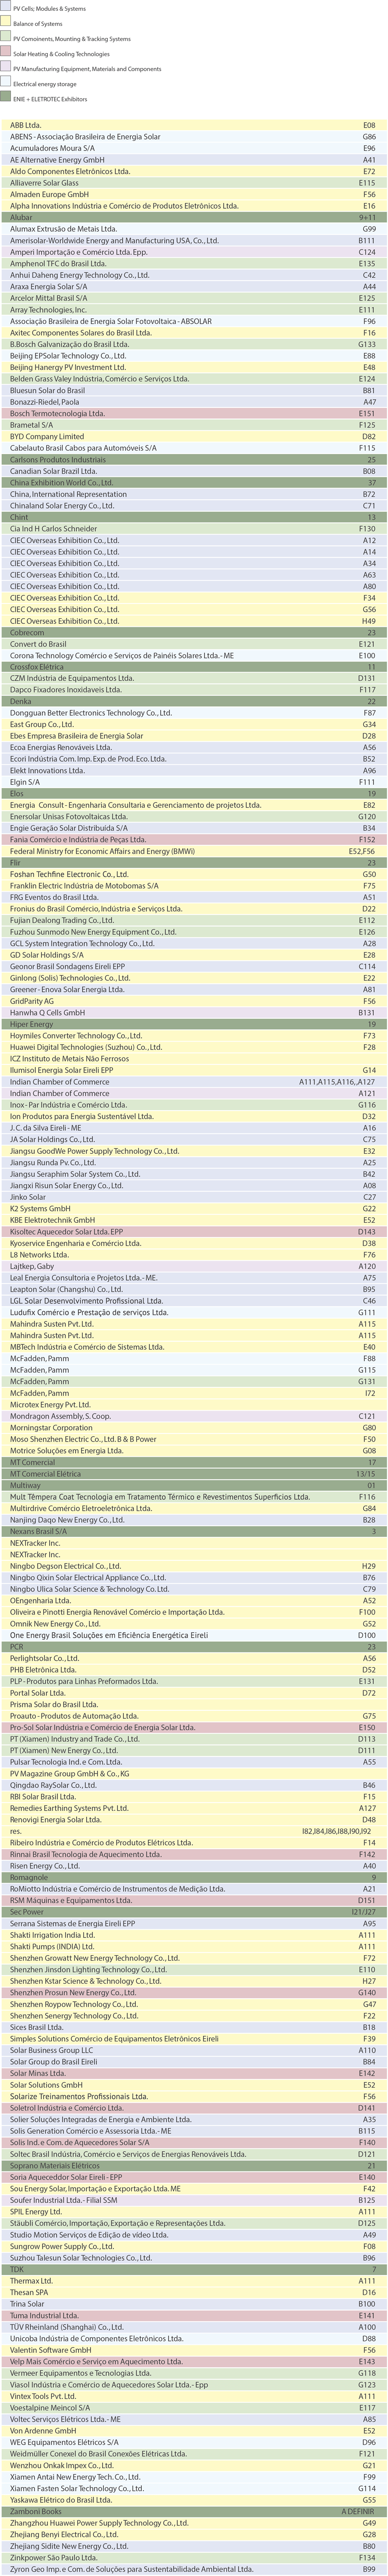Screen dimensions: 388x2576
Task: Select 'Sices Brasil Ltda.' in the list
Action: [194, 2027]
